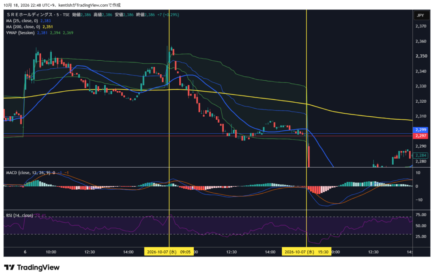Click the 終値 close price value
This screenshot has width=434, height=278.
coord(150,15)
